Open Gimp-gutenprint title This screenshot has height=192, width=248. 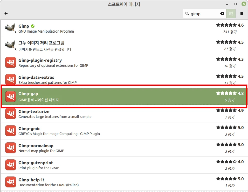(36, 163)
